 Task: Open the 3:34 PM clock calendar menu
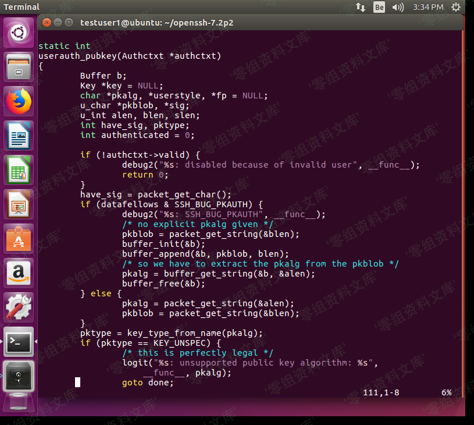point(428,7)
